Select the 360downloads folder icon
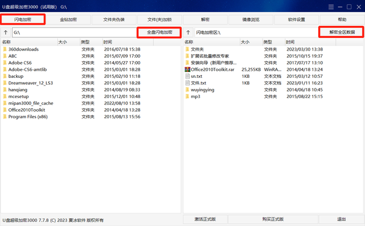The image size is (365, 226). click(x=5, y=49)
